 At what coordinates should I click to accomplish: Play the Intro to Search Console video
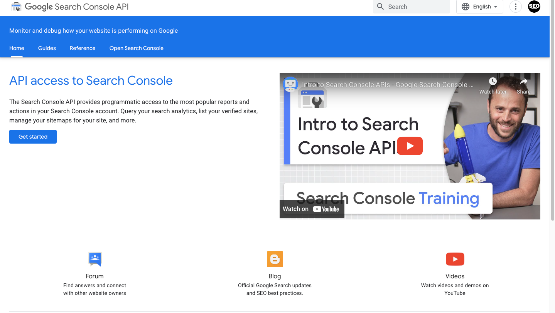410,146
